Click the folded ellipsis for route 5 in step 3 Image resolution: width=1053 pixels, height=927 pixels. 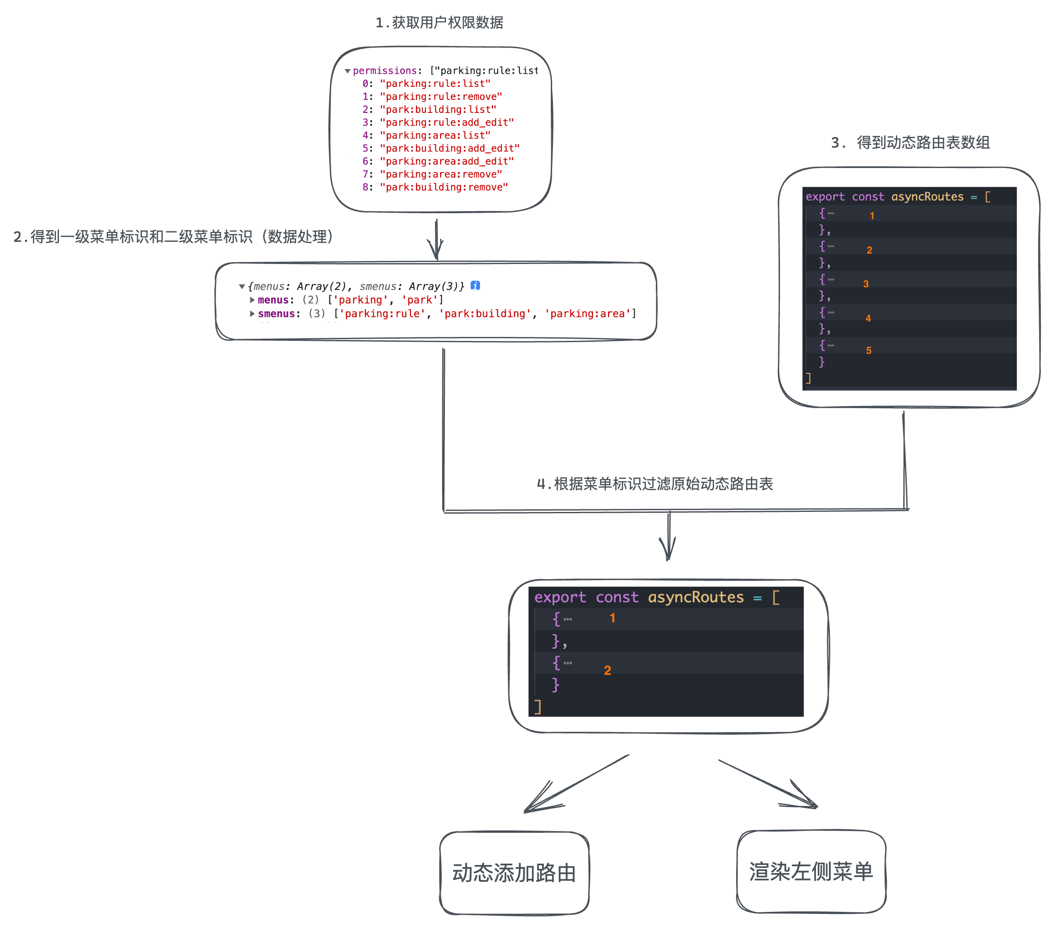tap(830, 345)
